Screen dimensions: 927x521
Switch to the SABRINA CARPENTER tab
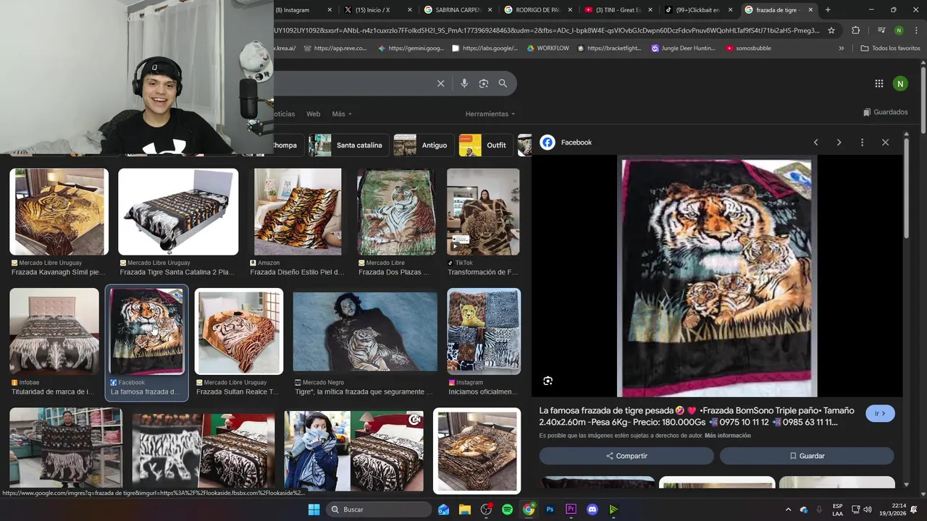457,10
